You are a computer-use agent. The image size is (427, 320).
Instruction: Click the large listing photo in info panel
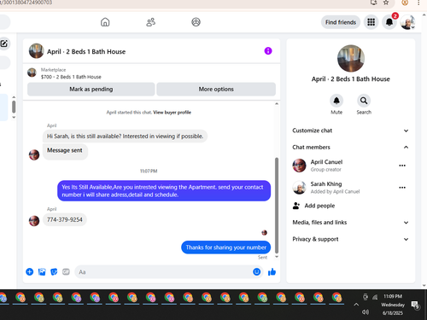[x=351, y=58]
